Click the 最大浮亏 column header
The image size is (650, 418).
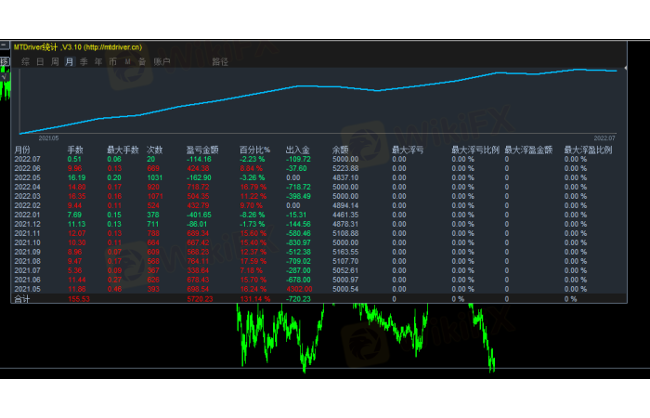[x=408, y=150]
